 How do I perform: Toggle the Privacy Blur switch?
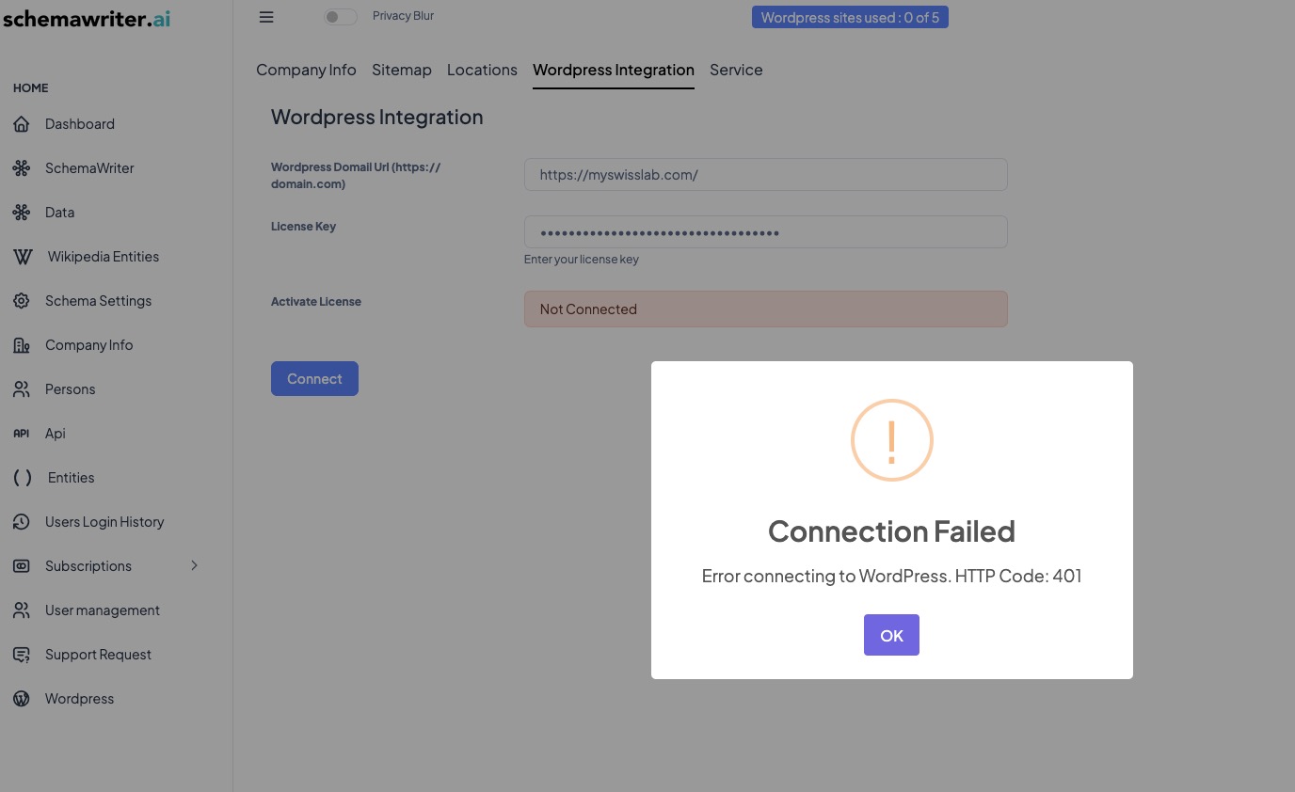[x=340, y=17]
